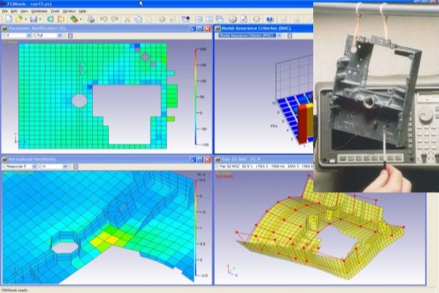Click the round disc toolbar icon
This screenshot has height=293, width=439.
tap(233, 19)
